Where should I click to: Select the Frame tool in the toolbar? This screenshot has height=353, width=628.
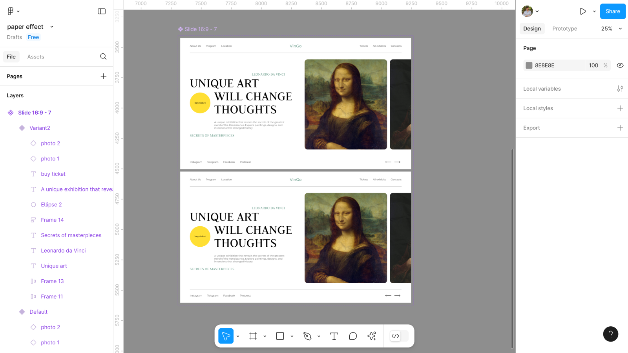tap(253, 336)
